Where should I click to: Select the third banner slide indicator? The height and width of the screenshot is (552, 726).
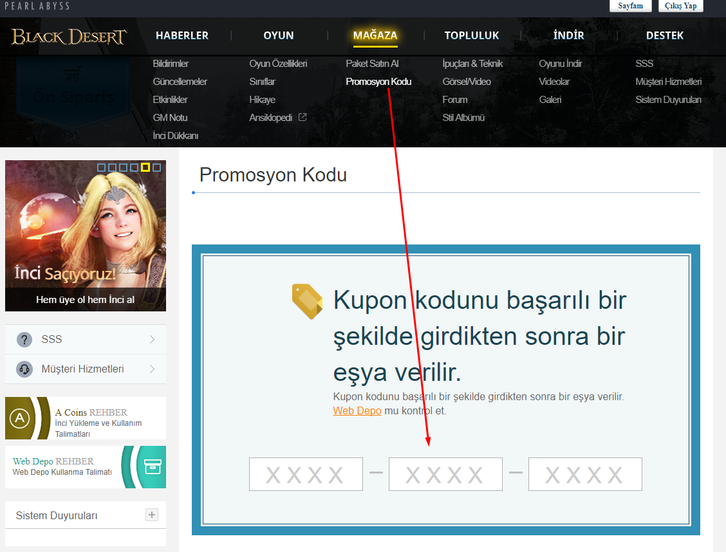123,167
